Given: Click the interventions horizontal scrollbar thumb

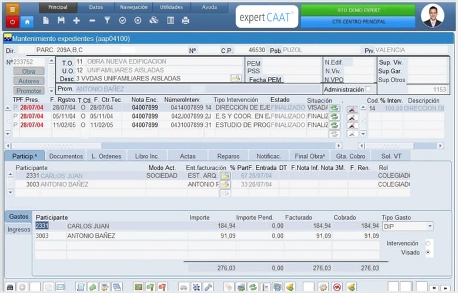Looking at the screenshot, I should (x=58, y=146).
